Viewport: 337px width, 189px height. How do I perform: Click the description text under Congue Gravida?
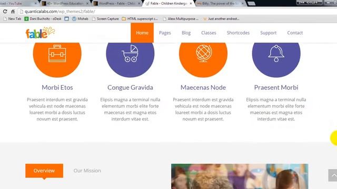[130, 109]
